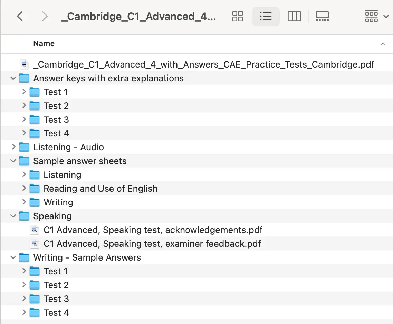The image size is (393, 324).
Task: Select the Writing subfolder icon
Action: pyautogui.click(x=35, y=202)
